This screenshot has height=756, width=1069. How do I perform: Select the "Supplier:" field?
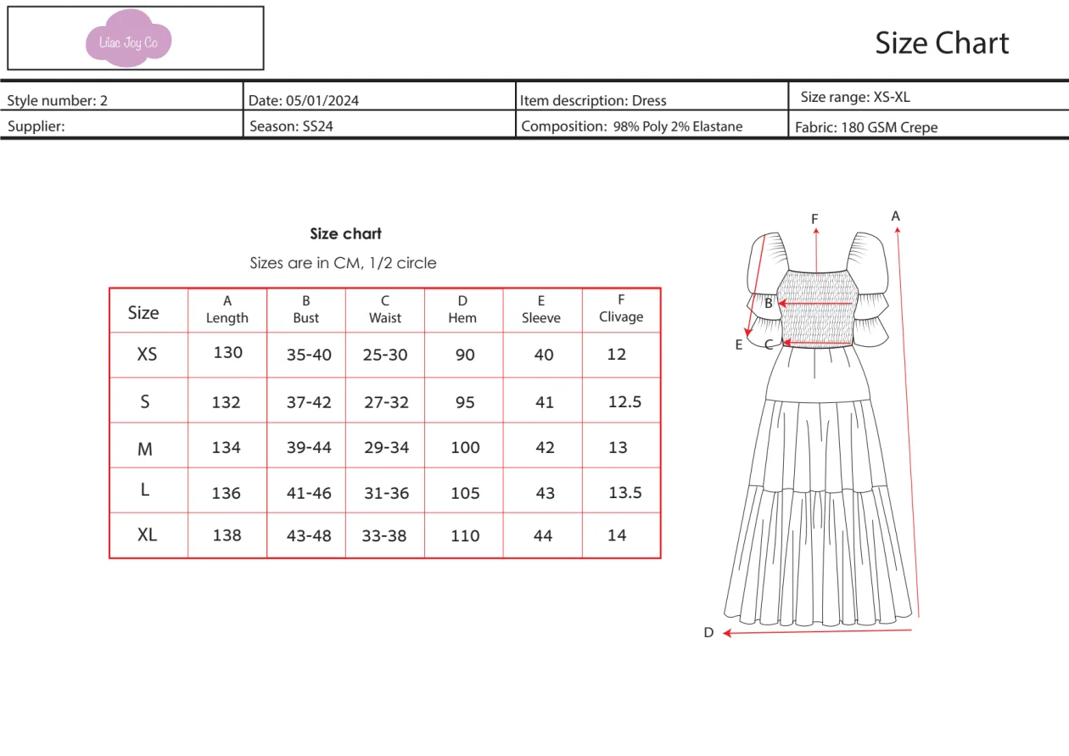pyautogui.click(x=36, y=126)
